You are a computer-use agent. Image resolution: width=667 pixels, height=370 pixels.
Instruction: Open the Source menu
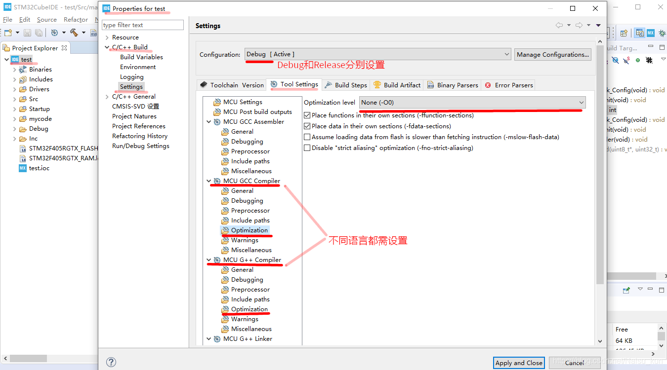pos(47,20)
